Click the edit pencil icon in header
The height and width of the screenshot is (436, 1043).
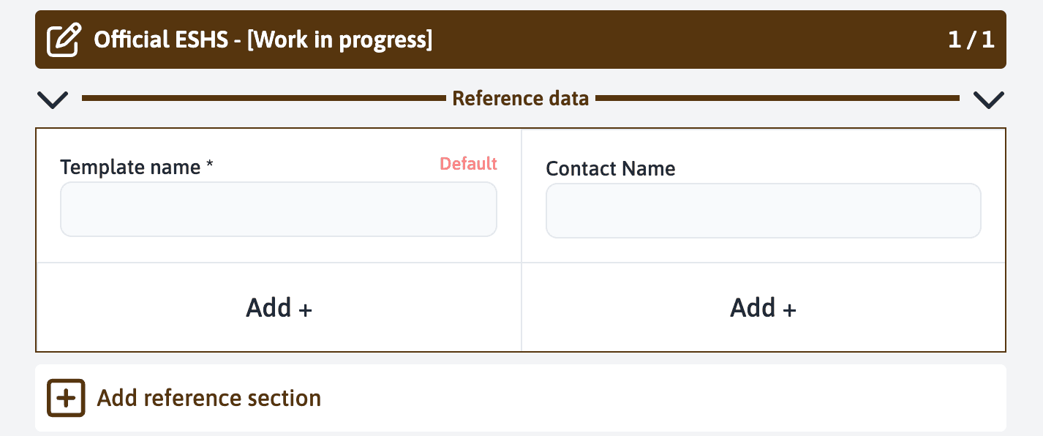click(64, 40)
